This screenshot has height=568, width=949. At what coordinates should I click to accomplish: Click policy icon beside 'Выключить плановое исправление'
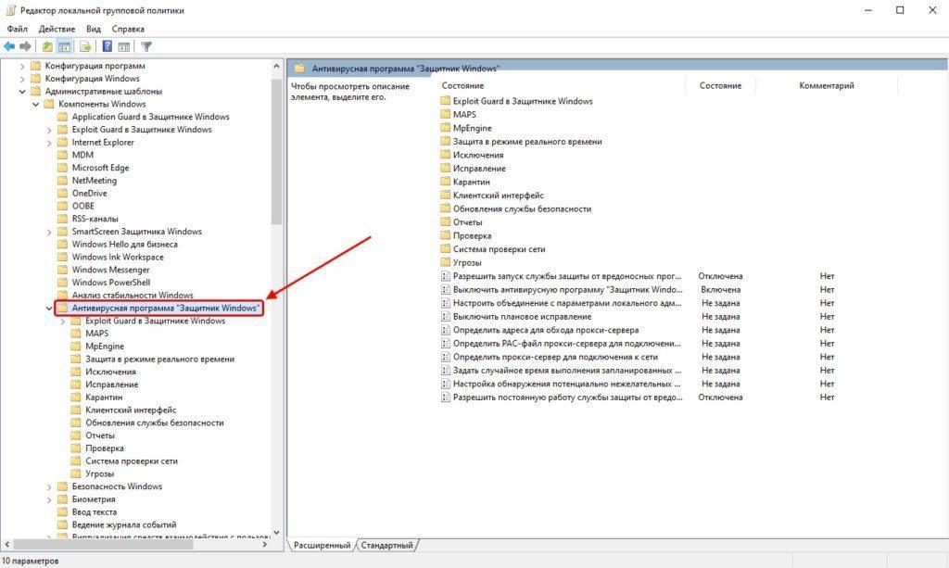[x=446, y=316]
